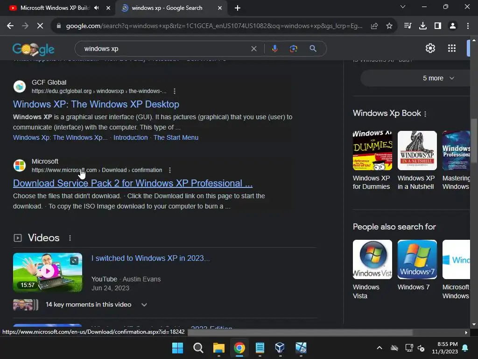This screenshot has width=478, height=359.
Task: Start voice search with microphone
Action: pyautogui.click(x=274, y=49)
